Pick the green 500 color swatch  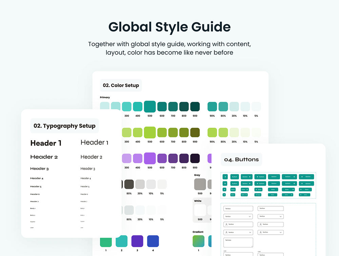[x=150, y=132]
